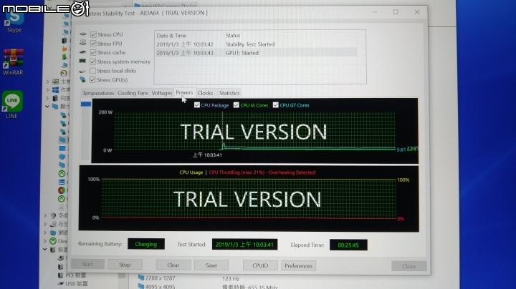Click the Test Started timestamp field
Screen dimensions: 516x289
[x=244, y=245]
